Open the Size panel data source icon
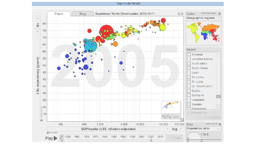The image size is (256, 144). (x=220, y=125)
